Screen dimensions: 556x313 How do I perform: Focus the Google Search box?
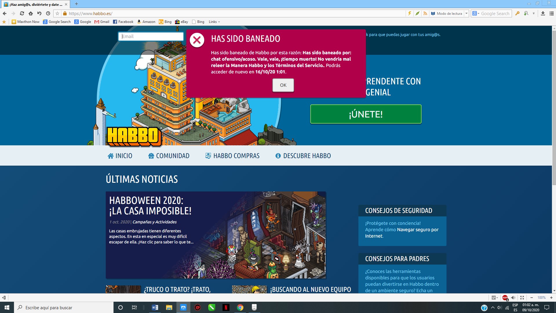coord(495,13)
